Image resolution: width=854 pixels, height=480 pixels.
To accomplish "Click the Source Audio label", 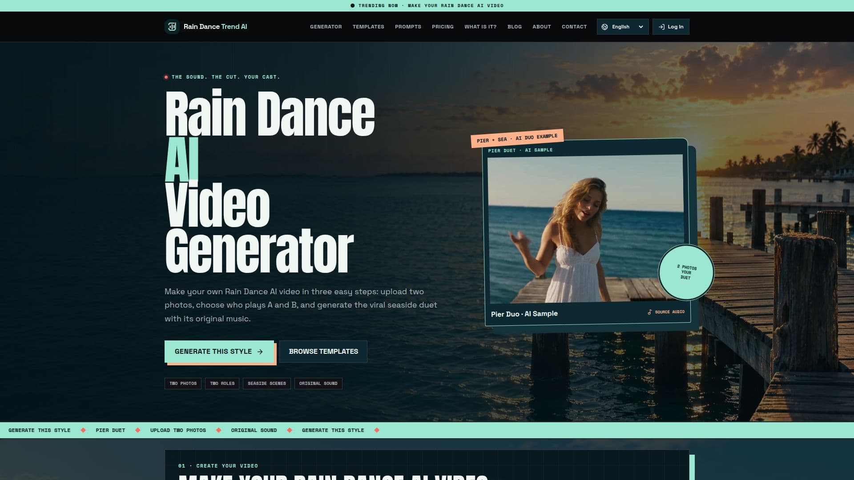I will point(669,312).
